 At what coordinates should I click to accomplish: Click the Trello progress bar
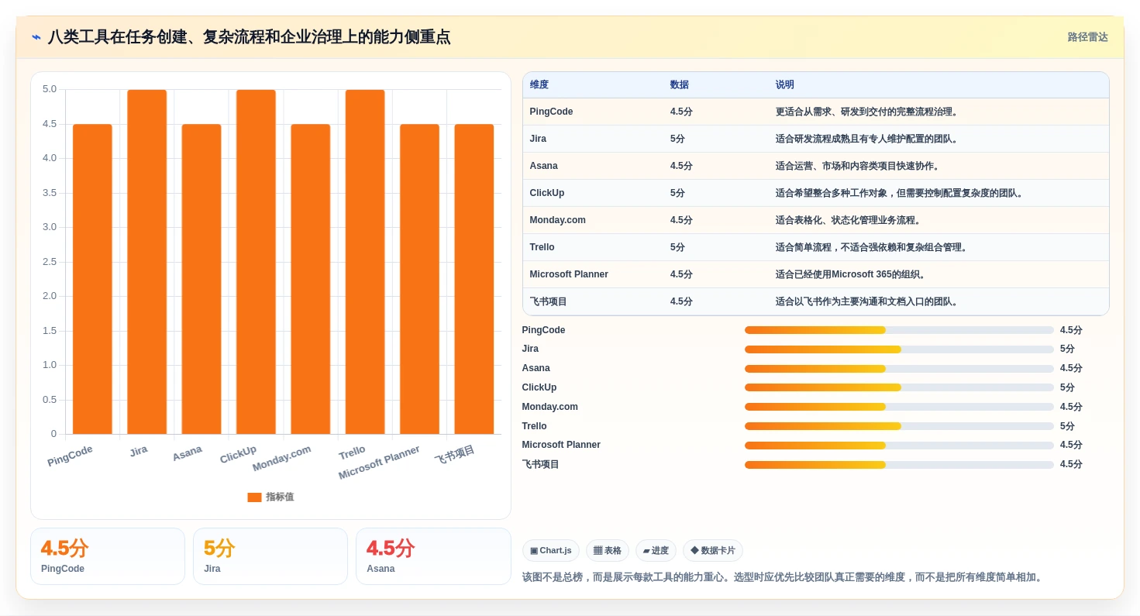899,426
